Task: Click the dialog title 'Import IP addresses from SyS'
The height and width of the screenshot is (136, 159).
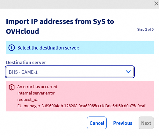Action: 60,26
